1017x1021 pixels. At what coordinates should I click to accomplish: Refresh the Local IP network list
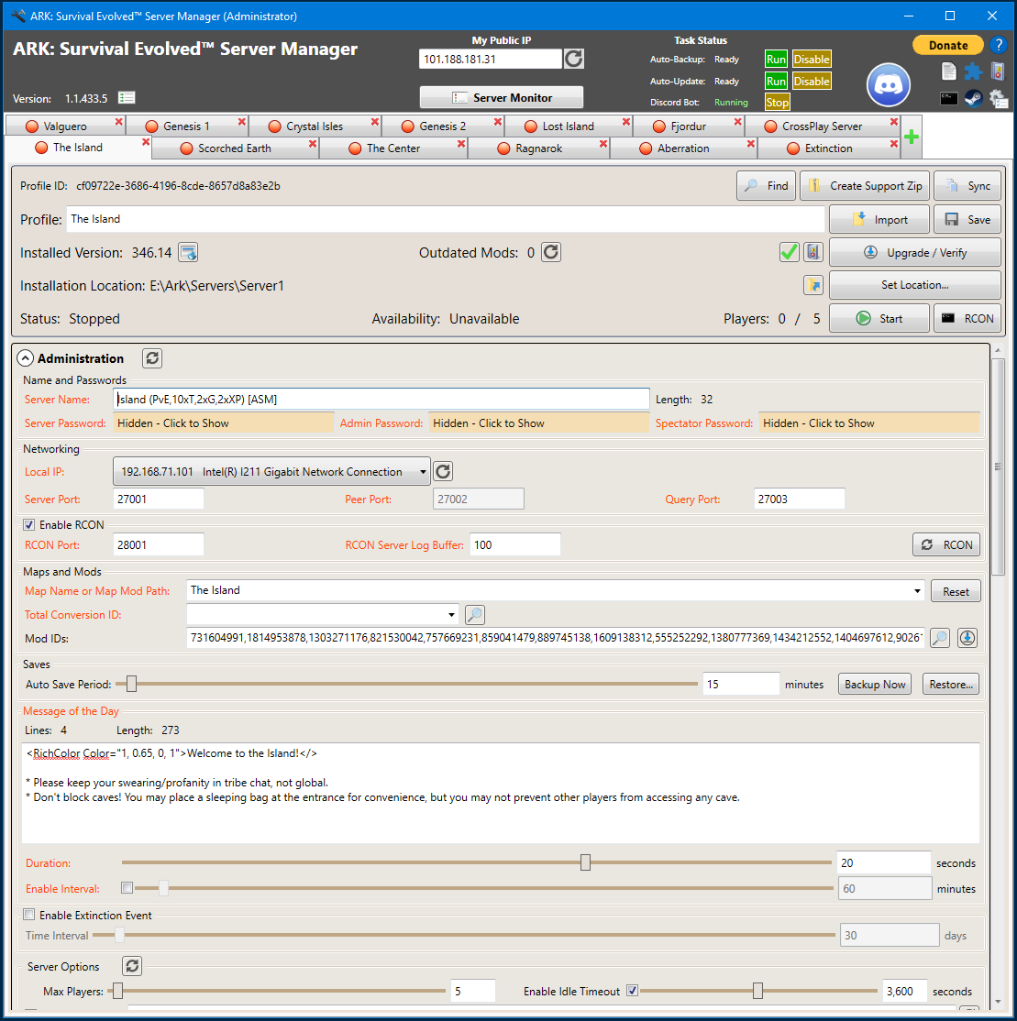click(443, 471)
